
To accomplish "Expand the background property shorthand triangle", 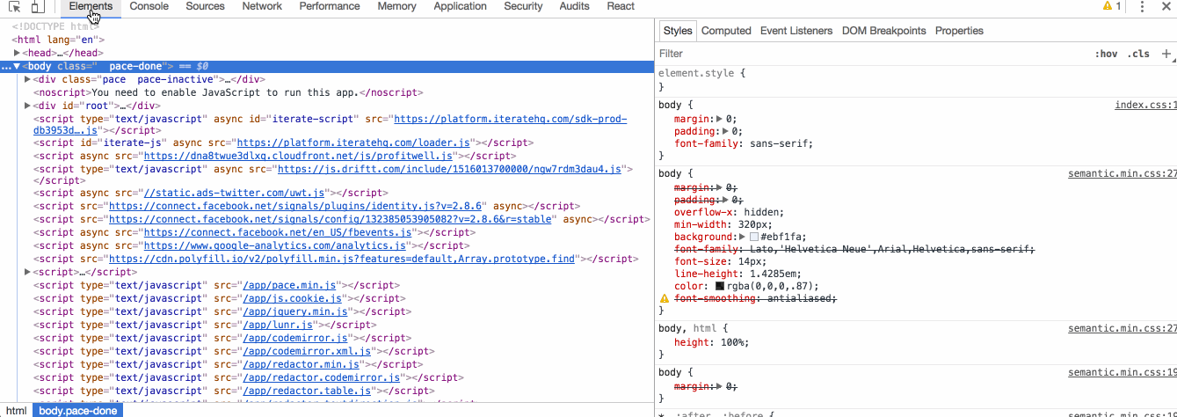I will pos(743,237).
